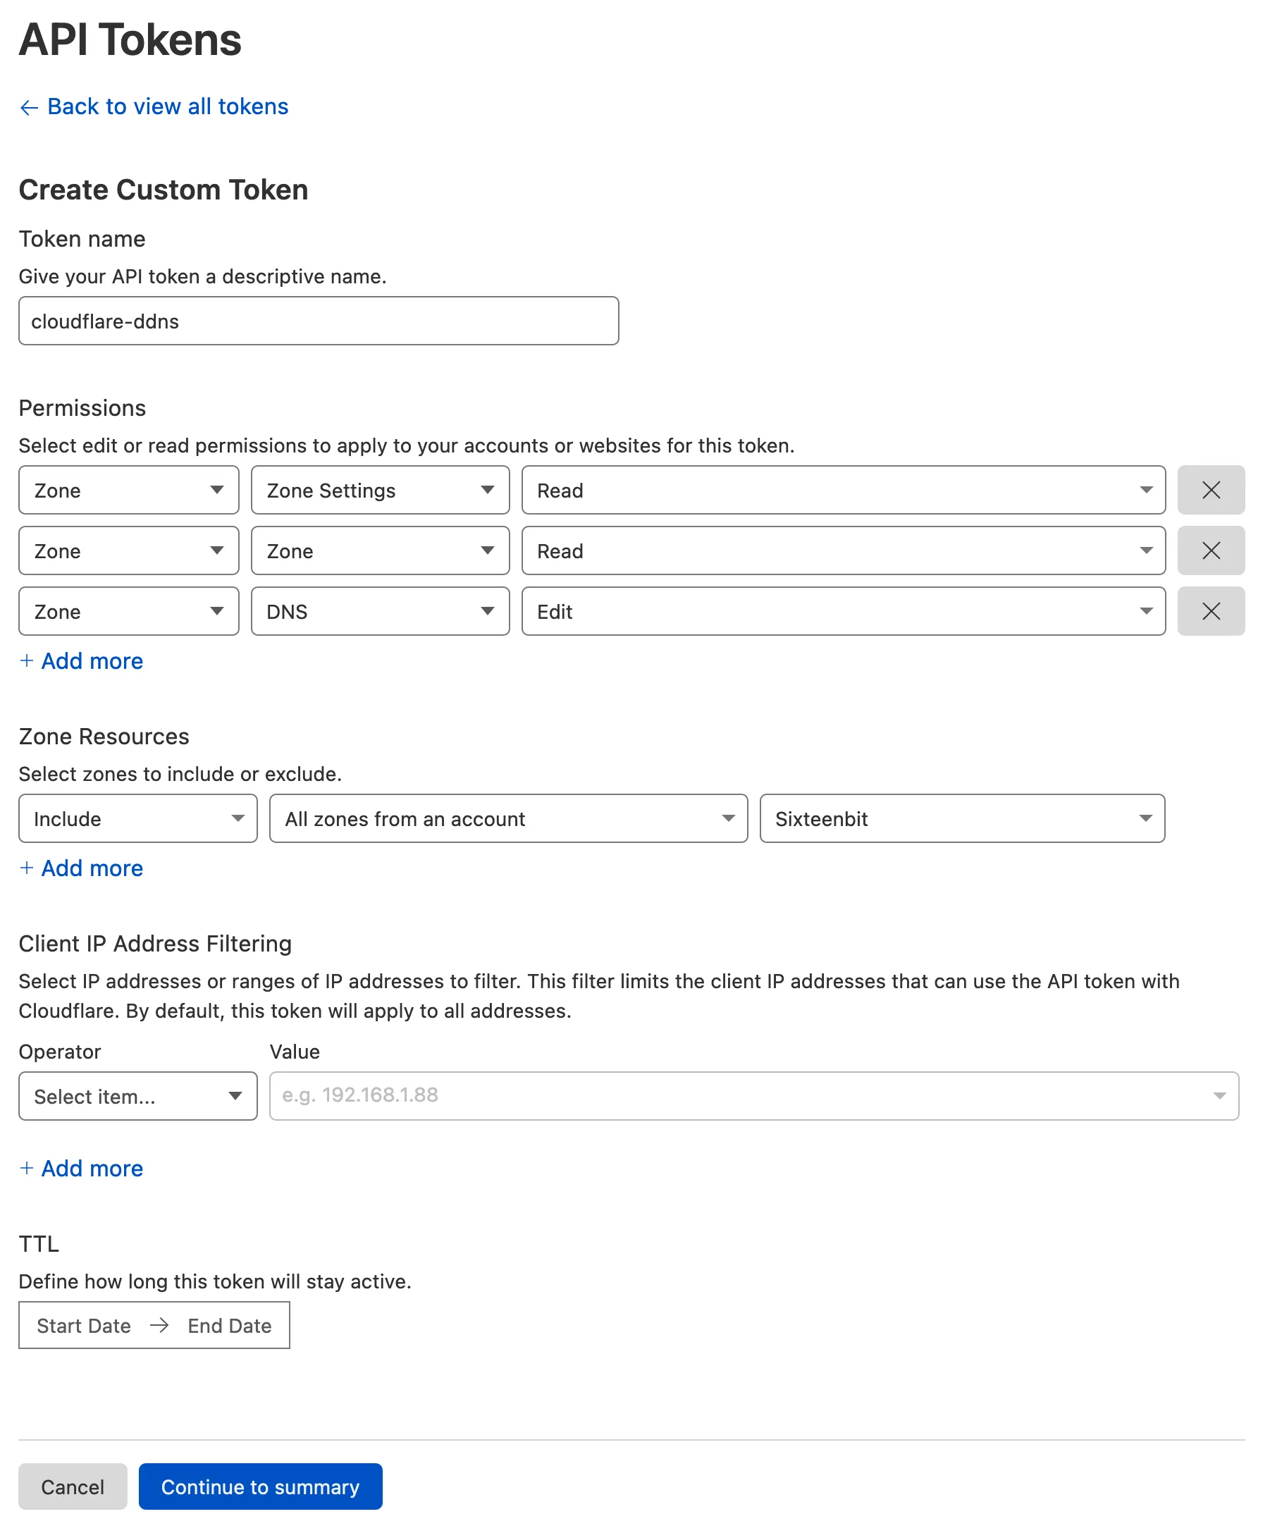Add more permissions under Permissions section

point(81,660)
